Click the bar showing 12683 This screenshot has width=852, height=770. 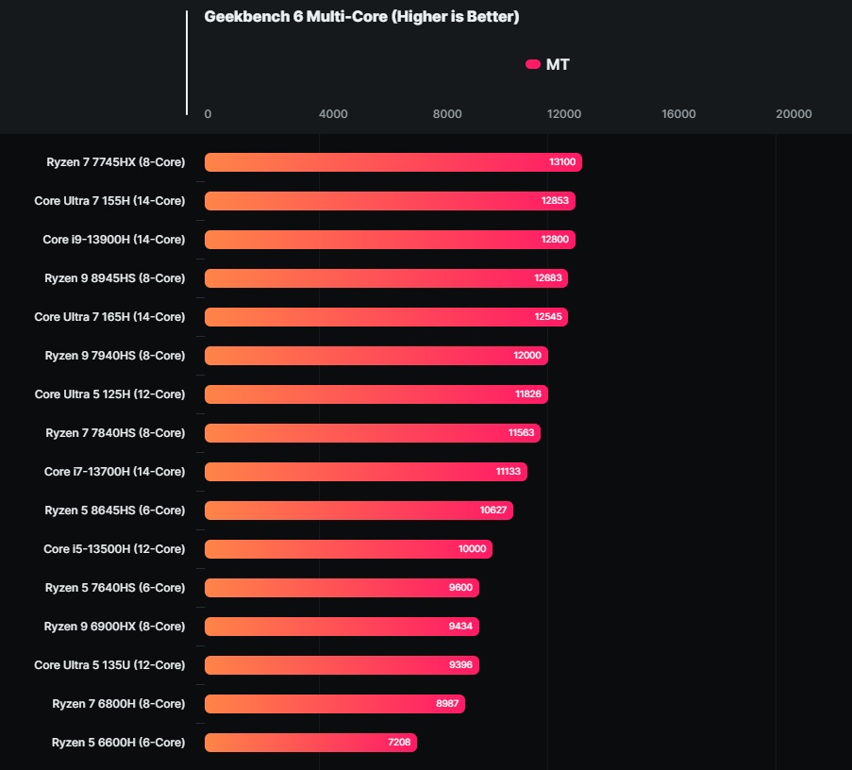coord(386,277)
